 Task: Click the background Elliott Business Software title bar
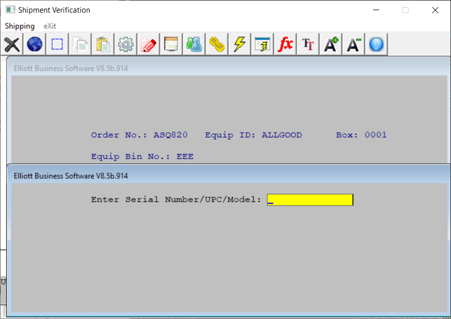point(229,68)
